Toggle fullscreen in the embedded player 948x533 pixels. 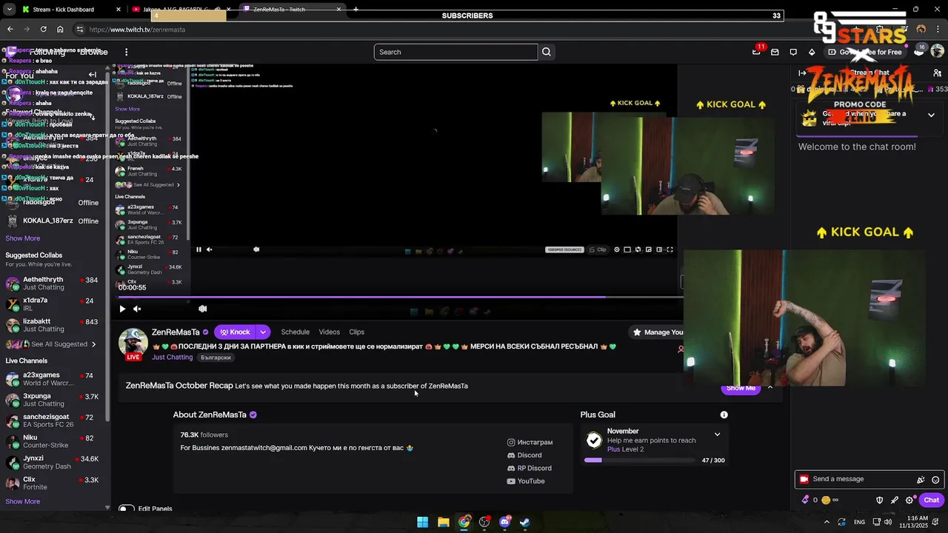(x=670, y=249)
